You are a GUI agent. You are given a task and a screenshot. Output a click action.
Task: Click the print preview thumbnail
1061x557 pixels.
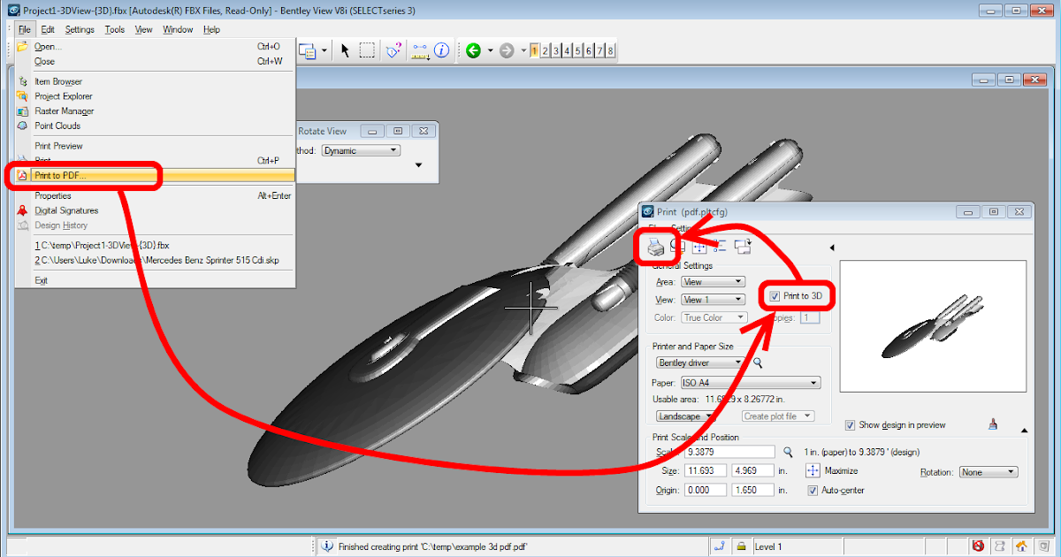click(933, 326)
